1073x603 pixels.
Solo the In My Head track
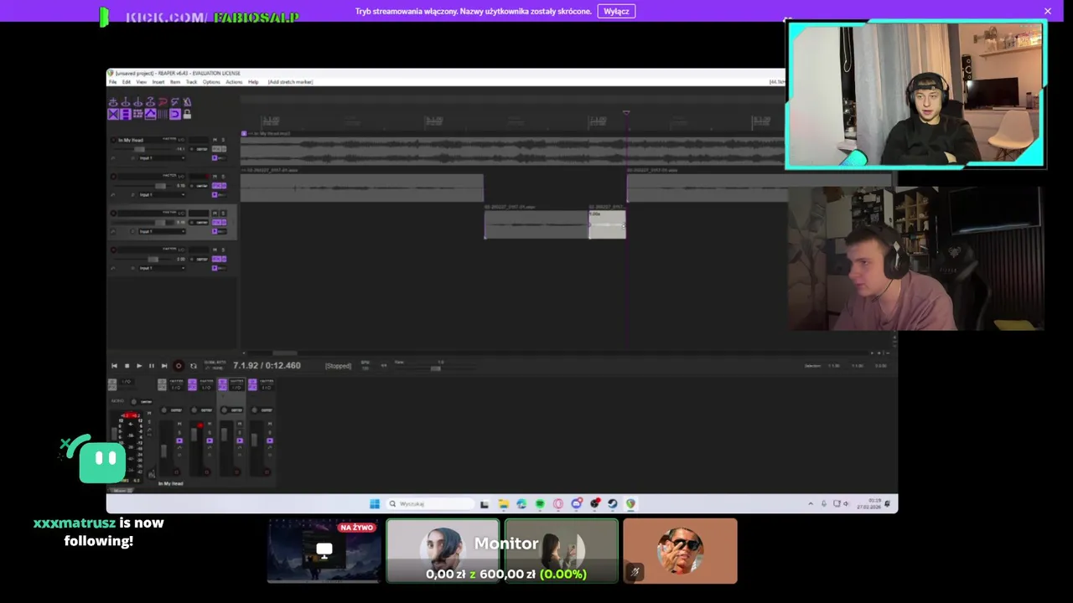tap(223, 140)
